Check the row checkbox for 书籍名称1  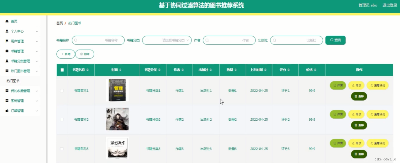pyautogui.click(x=62, y=90)
